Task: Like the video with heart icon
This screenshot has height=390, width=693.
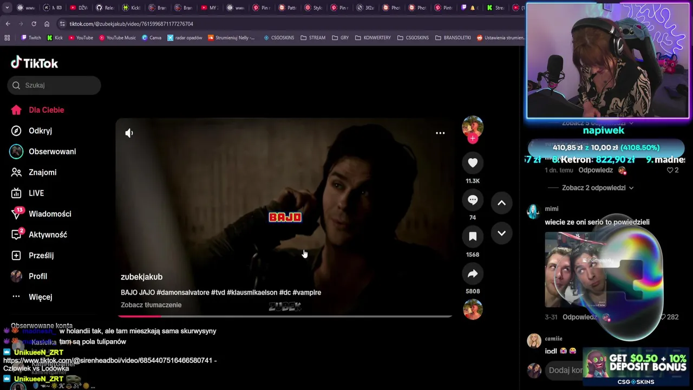Action: (x=473, y=162)
